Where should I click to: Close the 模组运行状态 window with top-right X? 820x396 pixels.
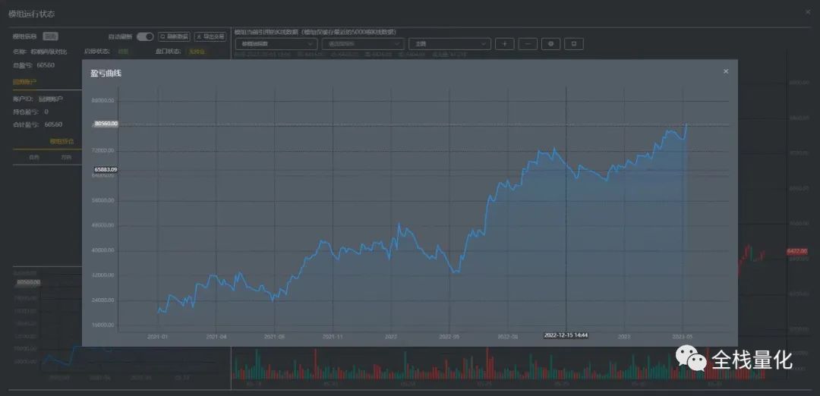click(808, 12)
